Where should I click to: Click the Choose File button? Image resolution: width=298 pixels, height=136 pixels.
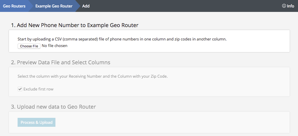tap(29, 46)
